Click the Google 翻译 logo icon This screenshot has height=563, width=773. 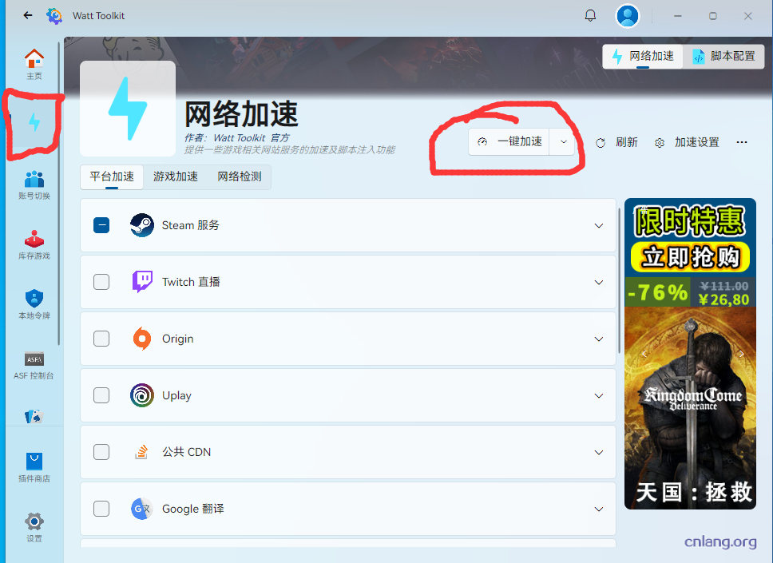tap(142, 509)
